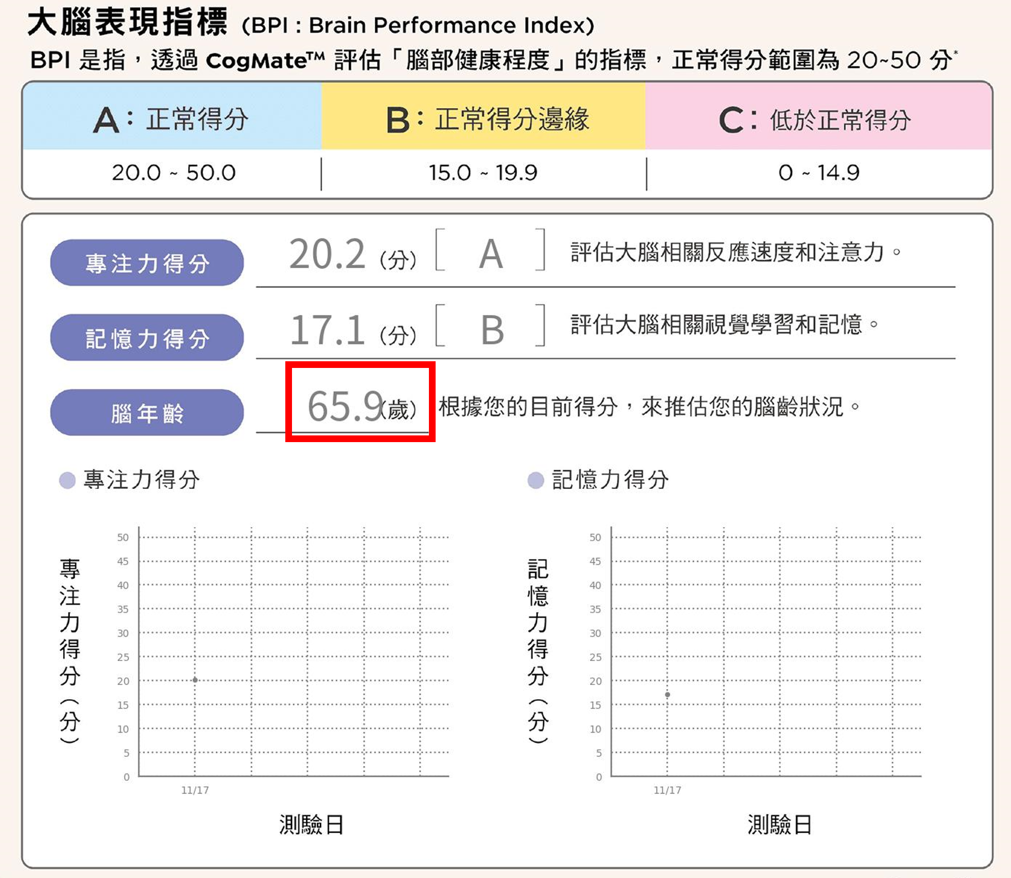Click the 專注力得分 purple pill button
This screenshot has height=878, width=1011.
(146, 263)
